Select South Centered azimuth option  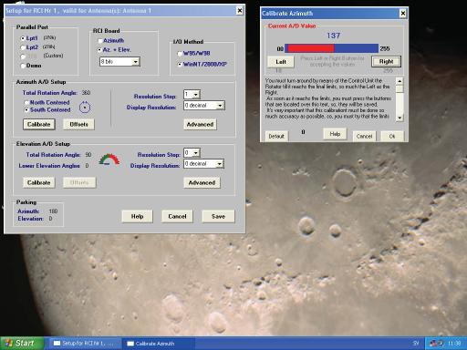coord(26,109)
